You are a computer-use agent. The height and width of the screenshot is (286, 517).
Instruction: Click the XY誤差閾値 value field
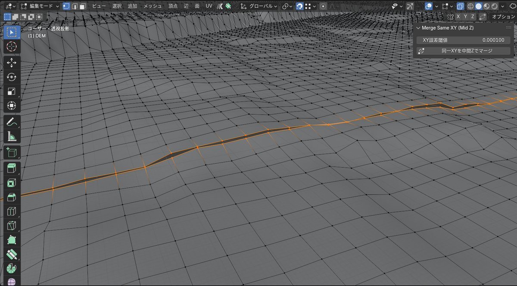pyautogui.click(x=463, y=40)
